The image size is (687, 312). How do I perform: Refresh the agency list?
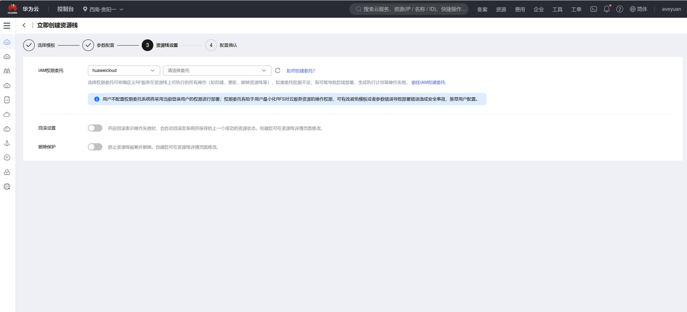click(277, 70)
